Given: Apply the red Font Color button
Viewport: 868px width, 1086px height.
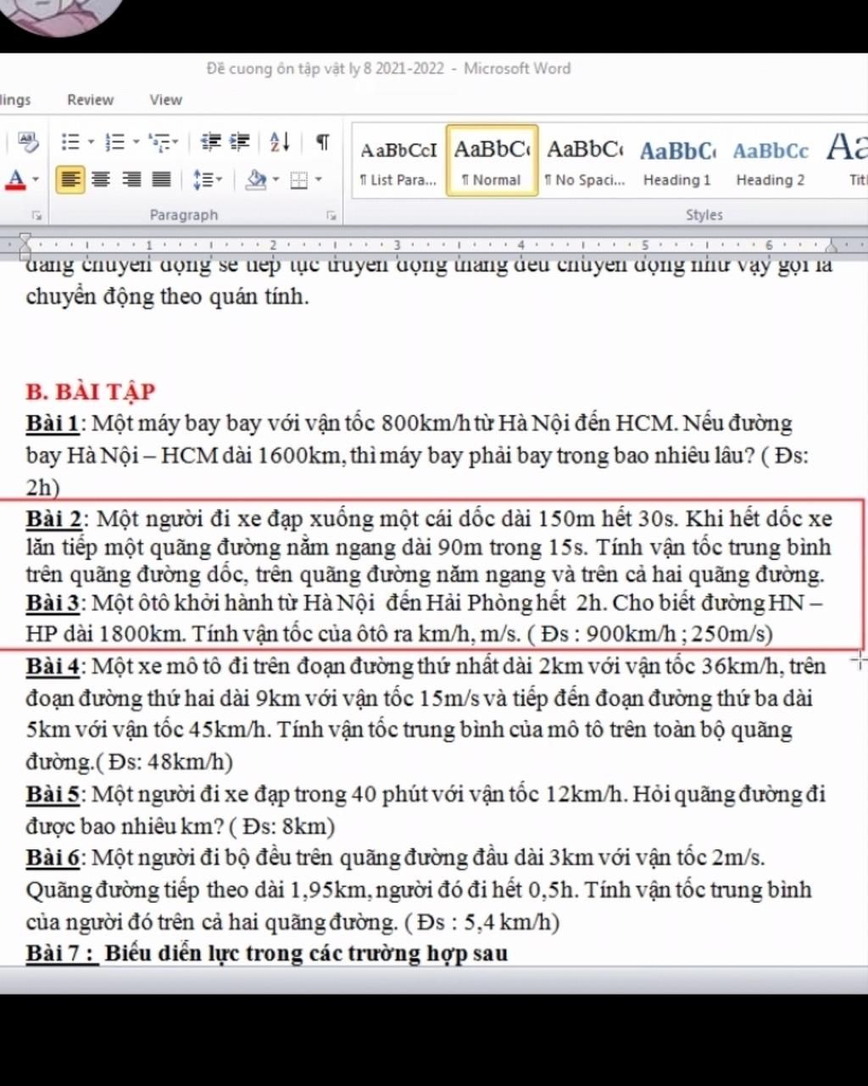Looking at the screenshot, I should point(15,179).
